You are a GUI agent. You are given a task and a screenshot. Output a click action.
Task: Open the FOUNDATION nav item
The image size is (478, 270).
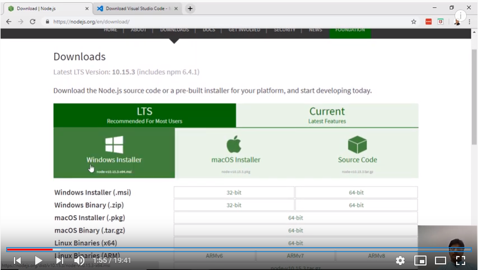click(350, 30)
